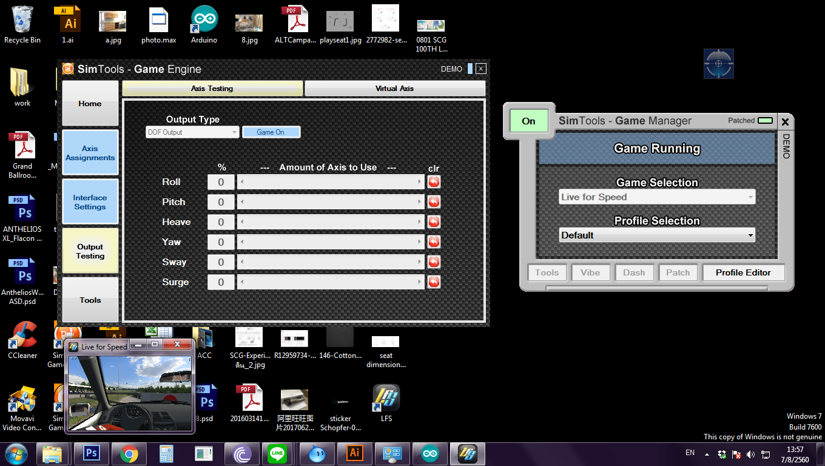This screenshot has height=466, width=825.
Task: Toggle the Game On output button
Action: 271,132
